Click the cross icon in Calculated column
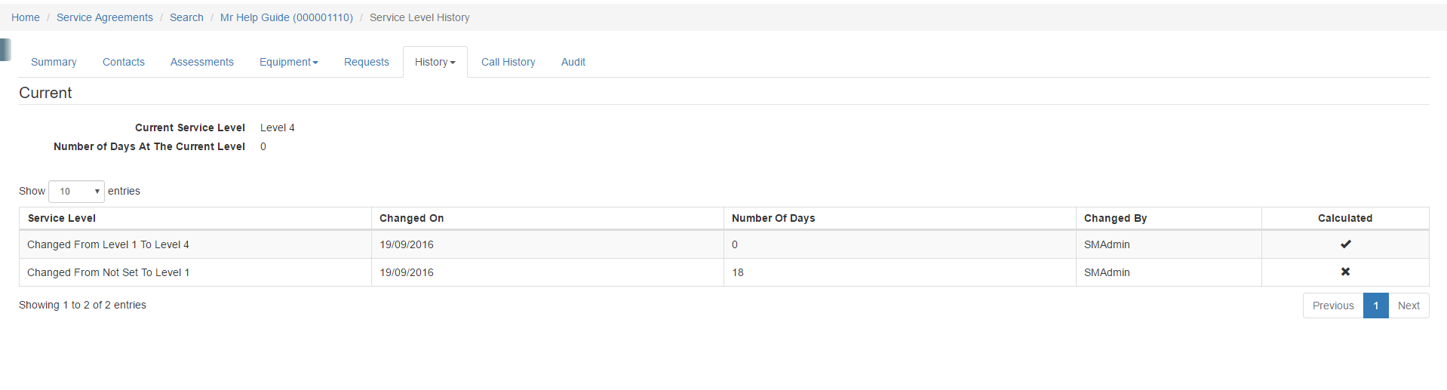1447x390 pixels. click(1345, 272)
